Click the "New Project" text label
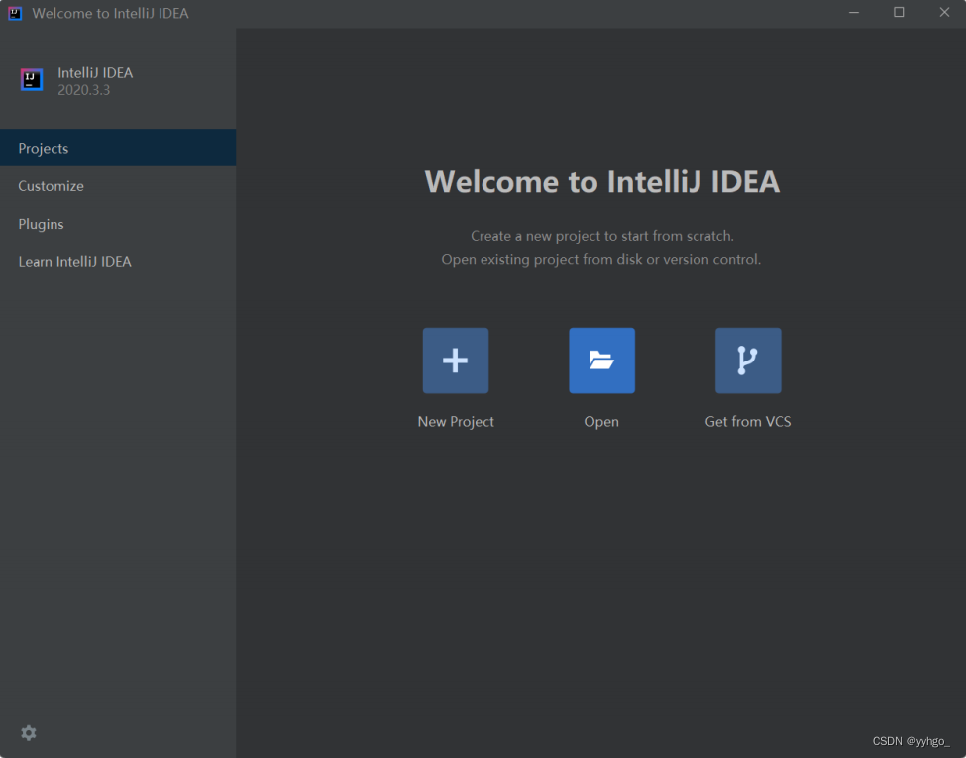 click(456, 422)
